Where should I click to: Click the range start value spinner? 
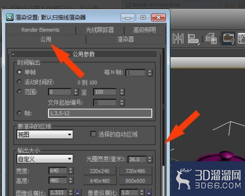75,92
